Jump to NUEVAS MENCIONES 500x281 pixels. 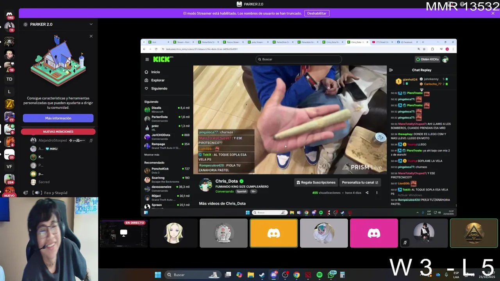click(x=58, y=132)
